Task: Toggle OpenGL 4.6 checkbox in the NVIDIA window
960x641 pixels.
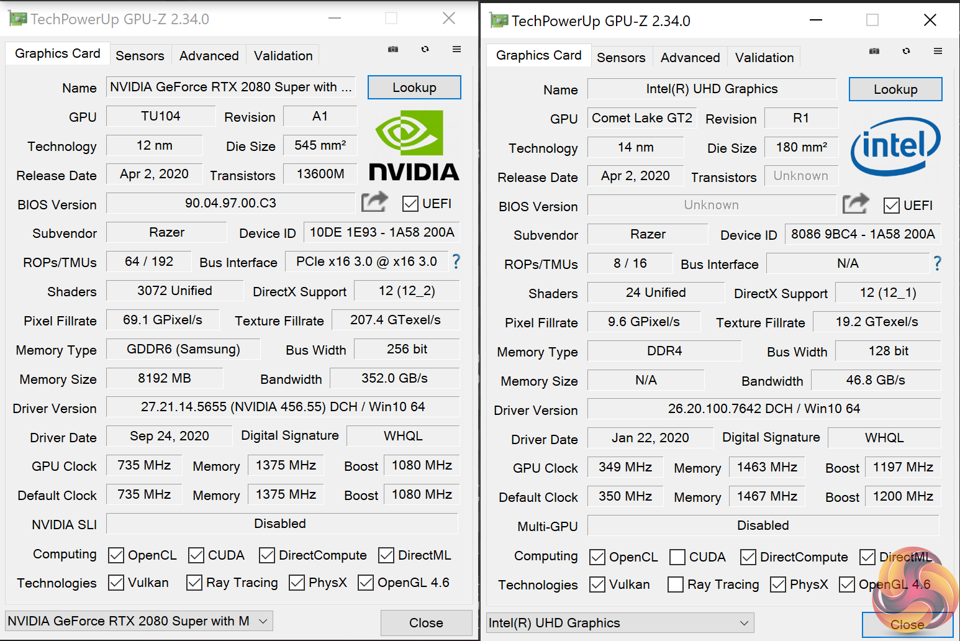Action: coord(365,583)
